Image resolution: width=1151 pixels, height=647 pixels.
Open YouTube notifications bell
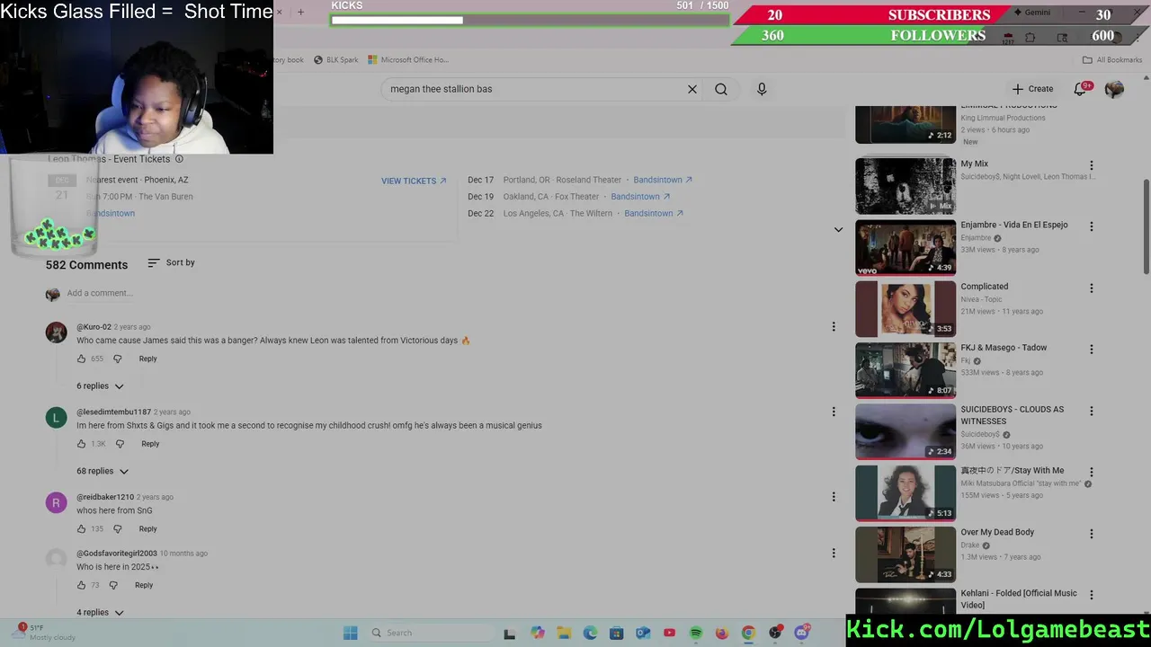(x=1081, y=88)
